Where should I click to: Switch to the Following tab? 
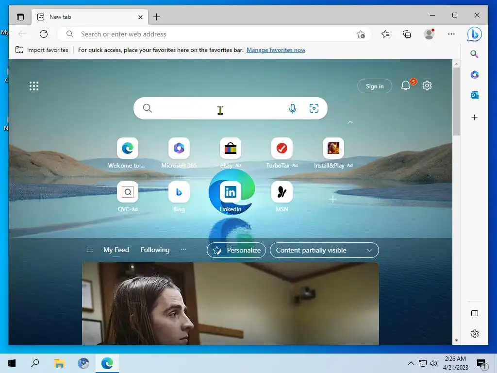[x=155, y=250]
